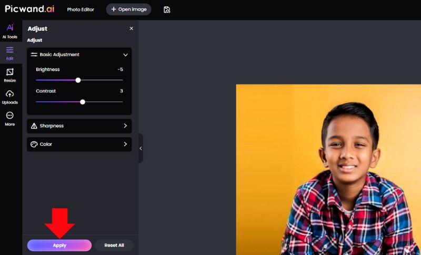The image size is (421, 255).
Task: Click the Color palette icon
Action: click(34, 144)
